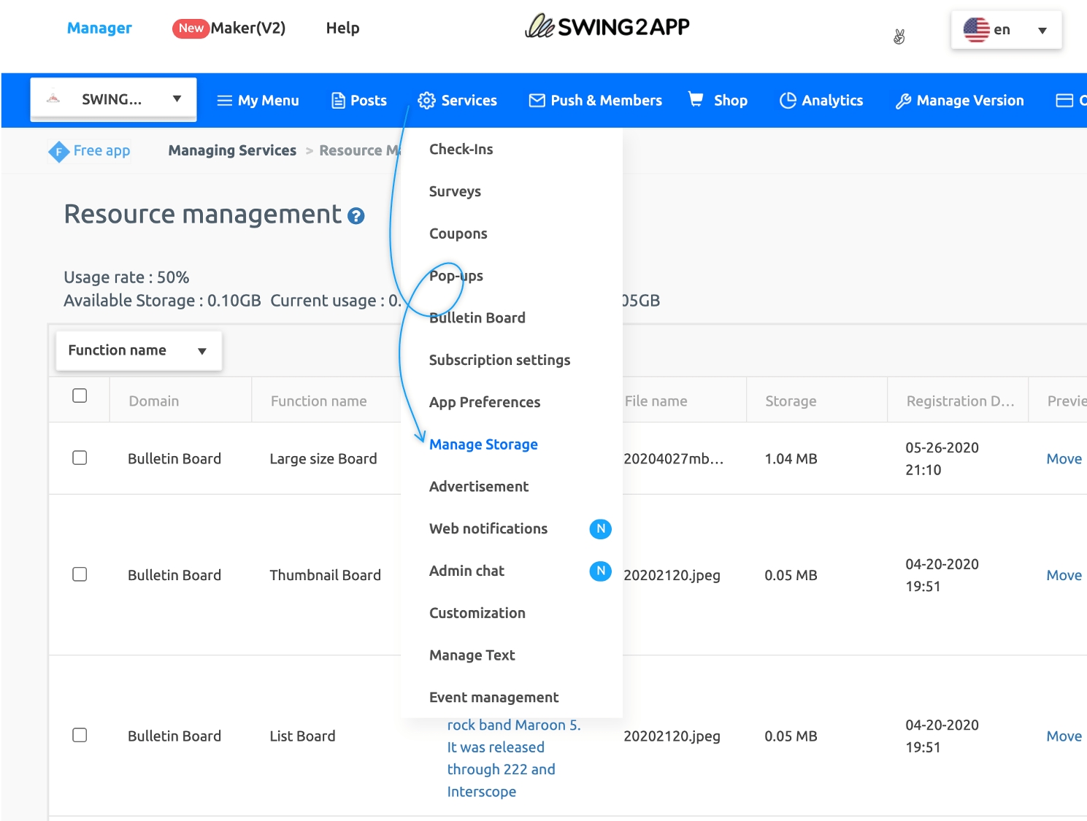Open the Function name filter dropdown
This screenshot has height=821, width=1087.
(x=139, y=351)
